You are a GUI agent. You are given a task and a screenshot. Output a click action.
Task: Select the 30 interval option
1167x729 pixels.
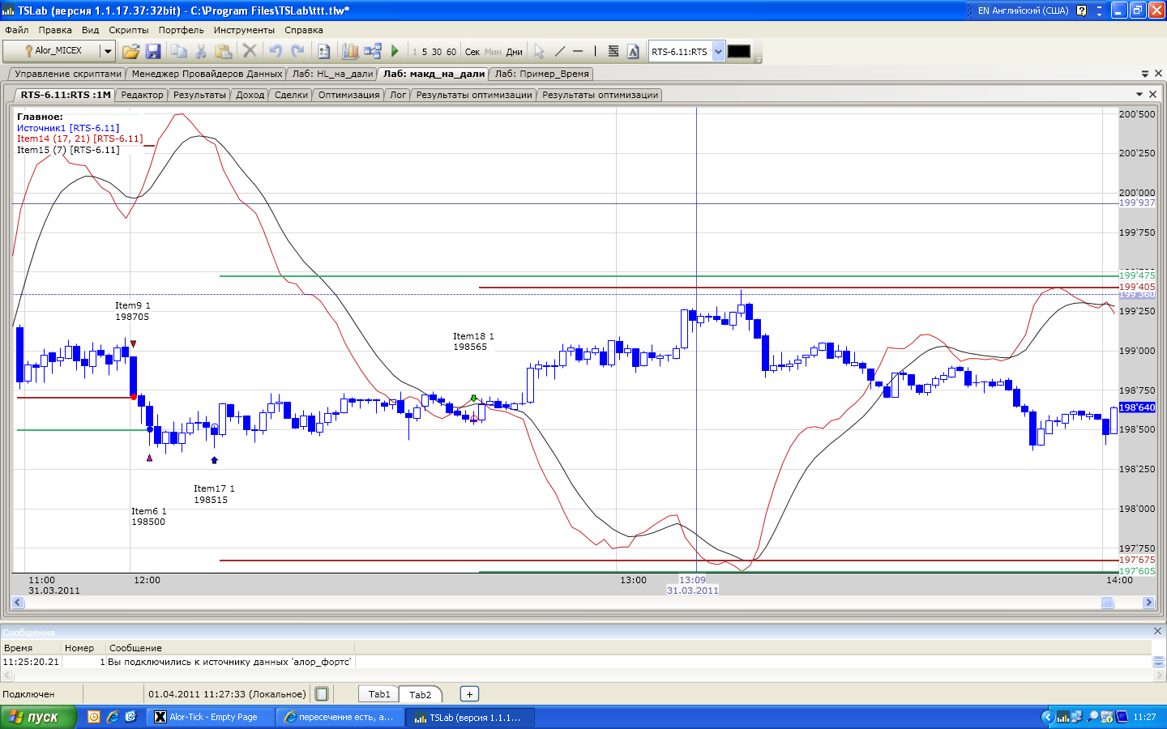(x=437, y=52)
